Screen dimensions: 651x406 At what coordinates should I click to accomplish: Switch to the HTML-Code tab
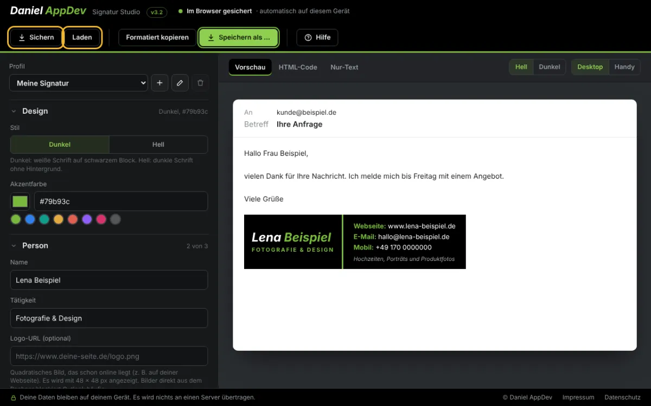pyautogui.click(x=298, y=67)
